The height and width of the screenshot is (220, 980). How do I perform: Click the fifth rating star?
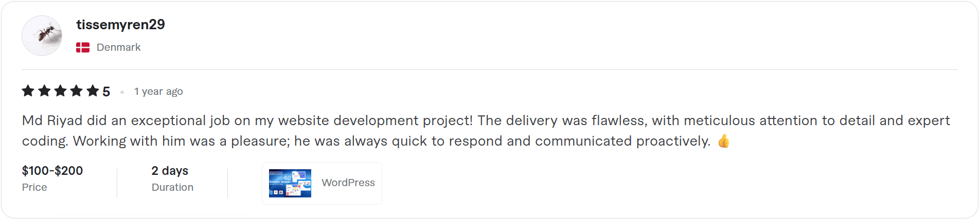[x=93, y=91]
